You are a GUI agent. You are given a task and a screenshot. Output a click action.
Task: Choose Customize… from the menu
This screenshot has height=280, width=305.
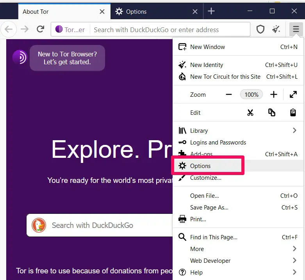[238, 178]
